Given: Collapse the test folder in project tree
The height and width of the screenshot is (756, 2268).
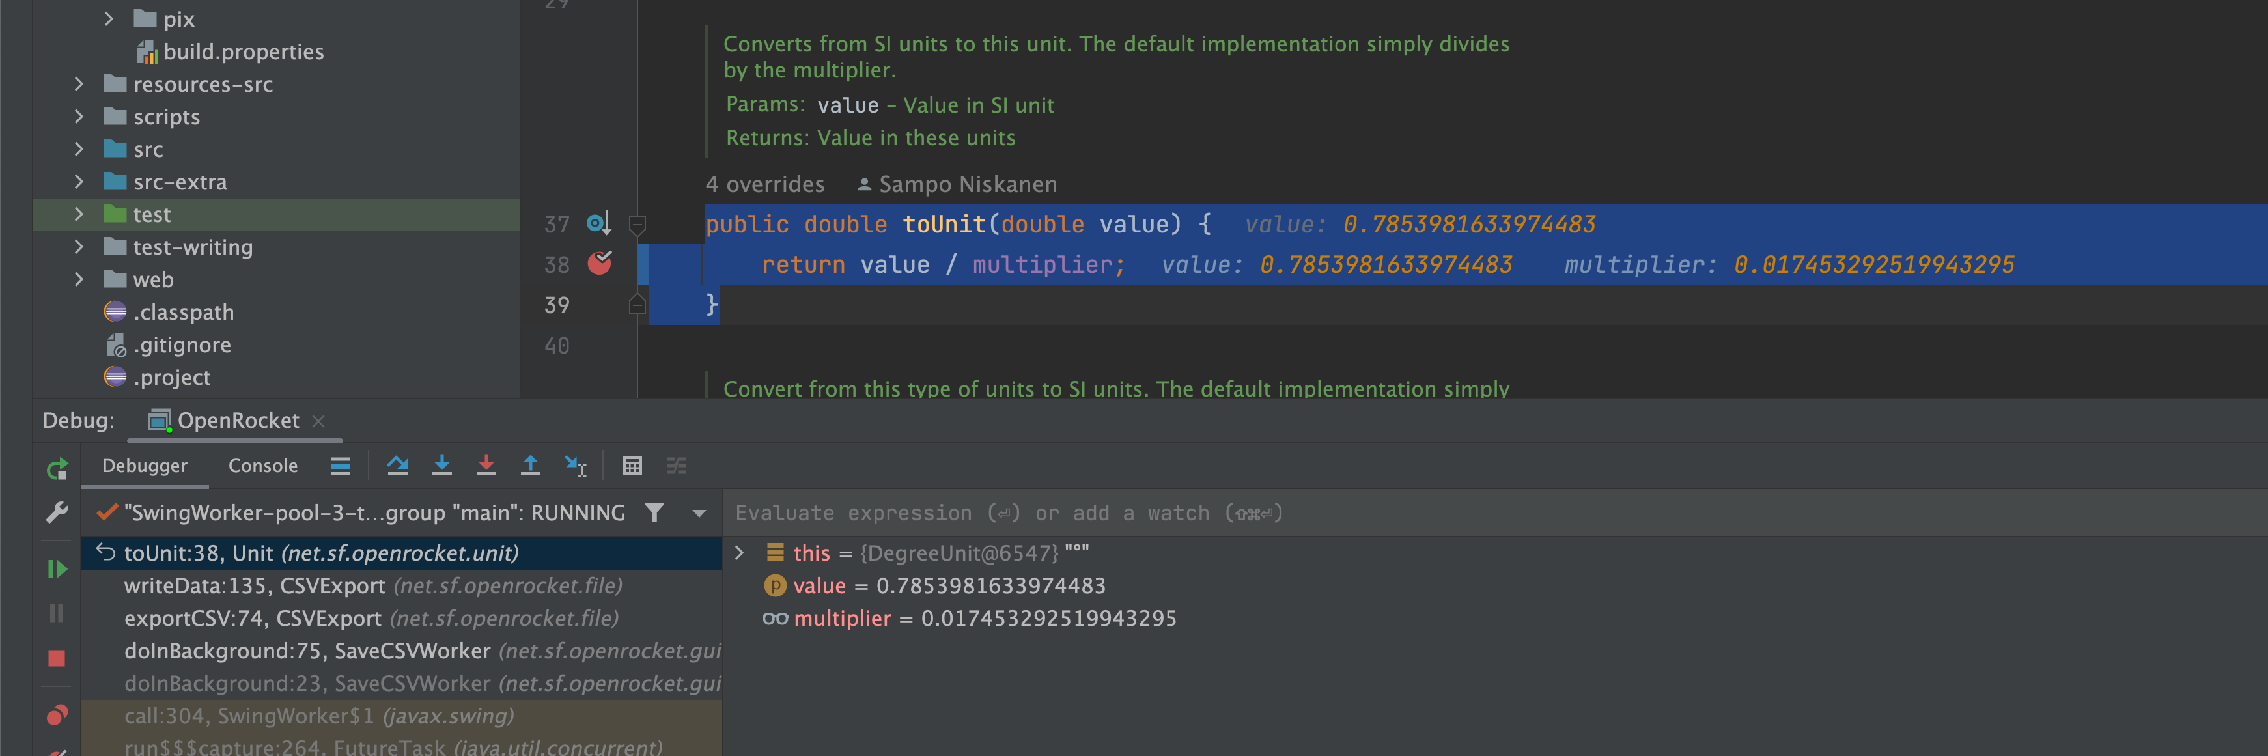Looking at the screenshot, I should 80,214.
